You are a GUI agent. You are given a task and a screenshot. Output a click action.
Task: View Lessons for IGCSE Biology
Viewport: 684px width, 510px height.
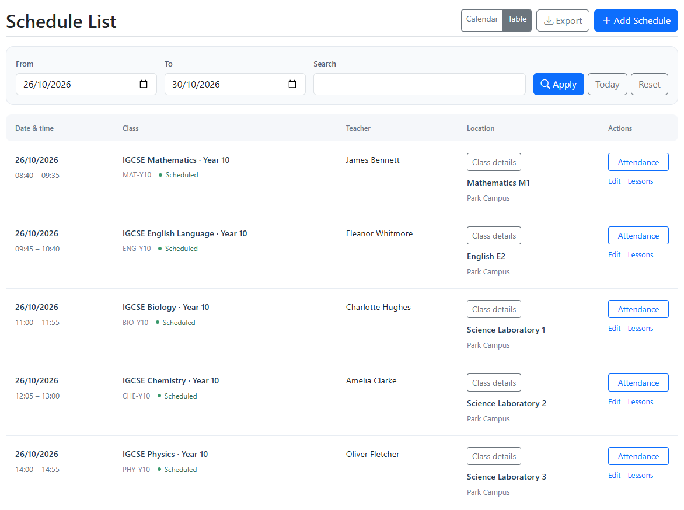click(640, 329)
